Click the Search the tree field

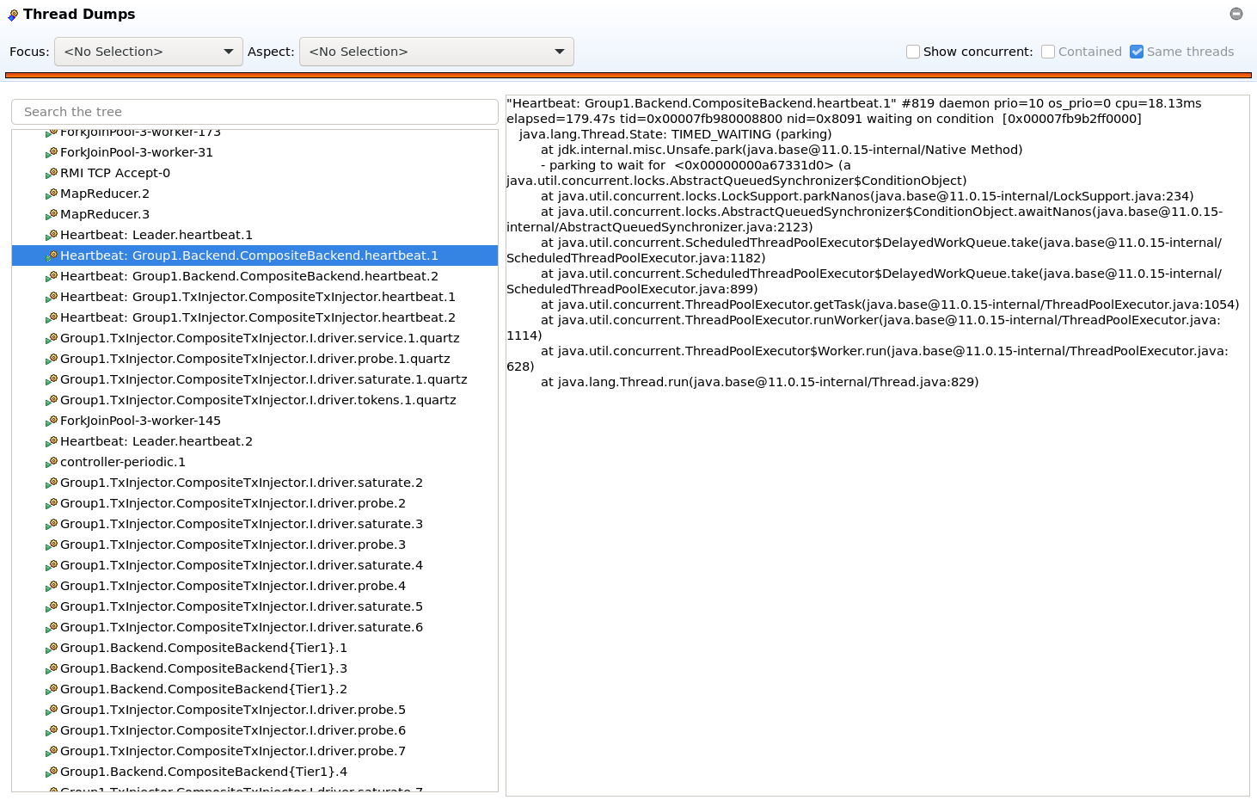click(254, 112)
